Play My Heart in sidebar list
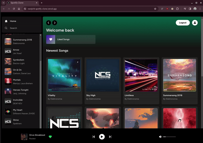The height and width of the screenshot is (143, 203). [21, 112]
